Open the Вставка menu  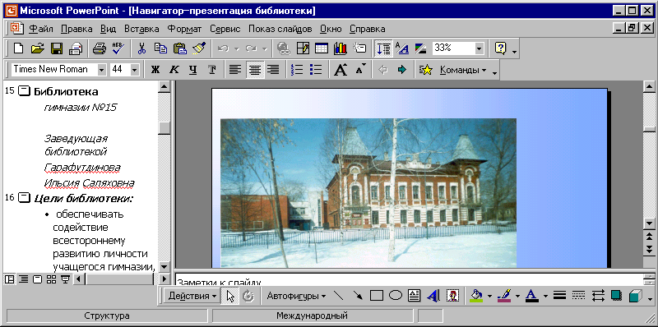pos(141,29)
